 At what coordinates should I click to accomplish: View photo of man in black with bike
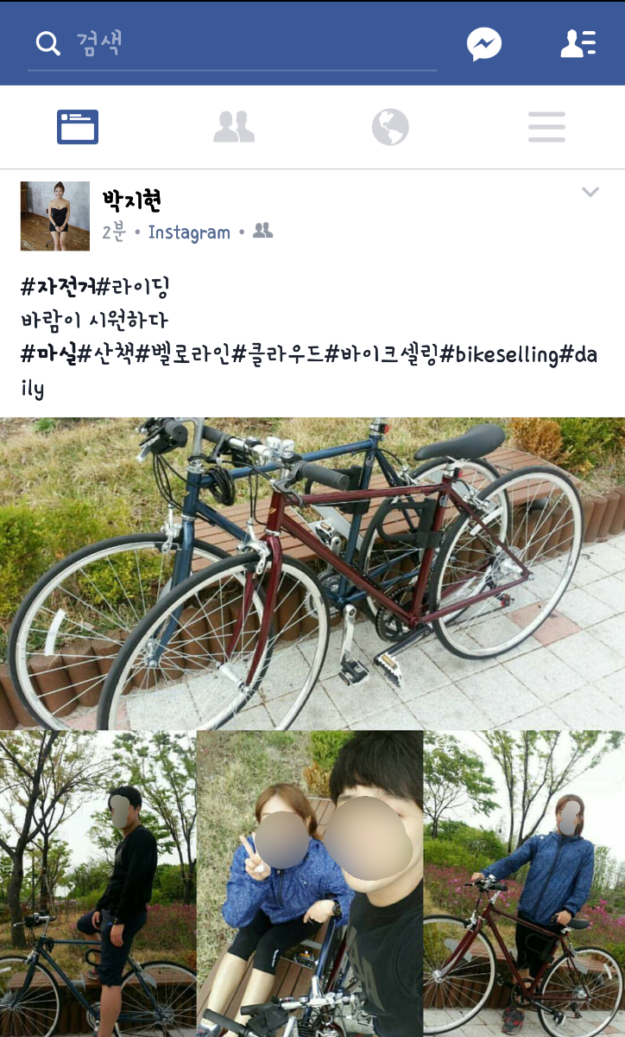pos(98,883)
